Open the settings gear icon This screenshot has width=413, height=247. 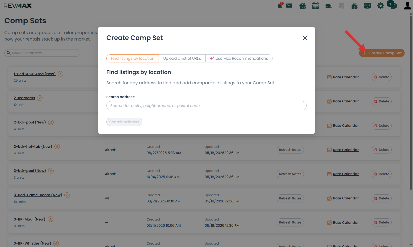(x=381, y=6)
